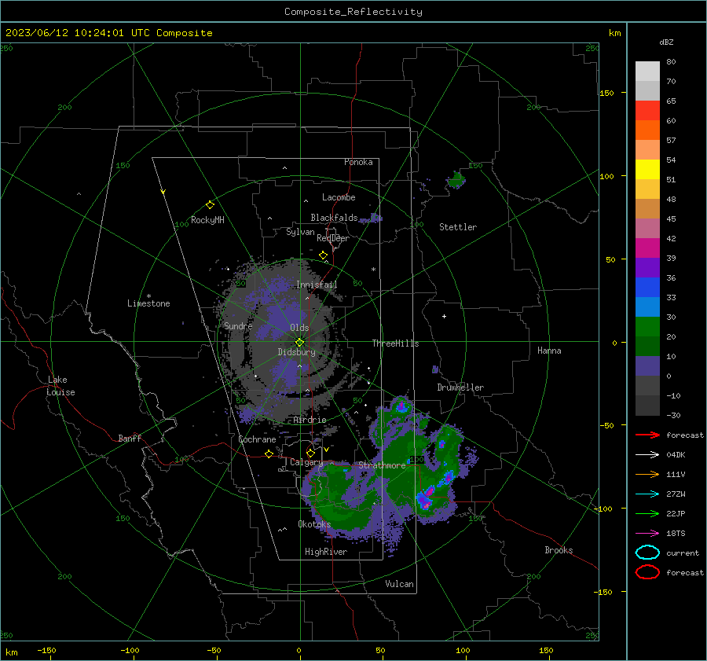707x661 pixels.
Task: Select the yellow diamond marker above Calgary
Action: click(x=310, y=453)
